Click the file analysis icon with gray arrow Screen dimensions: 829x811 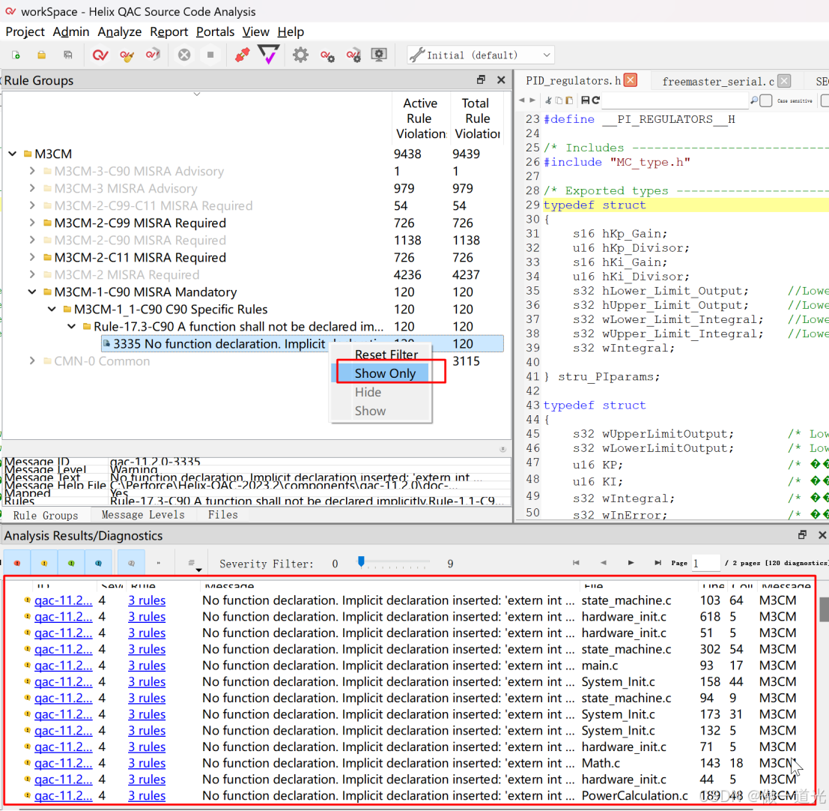pos(153,55)
